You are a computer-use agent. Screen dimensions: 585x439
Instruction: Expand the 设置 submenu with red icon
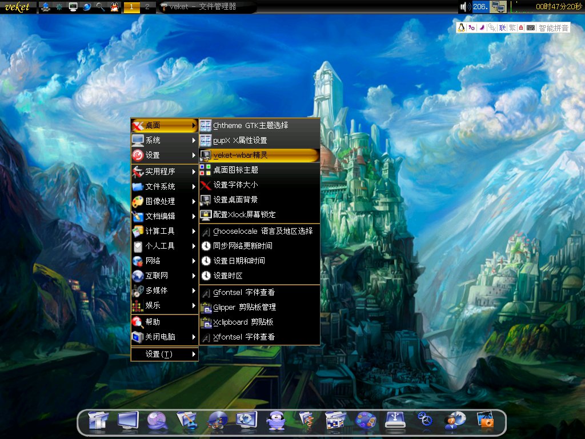point(164,155)
